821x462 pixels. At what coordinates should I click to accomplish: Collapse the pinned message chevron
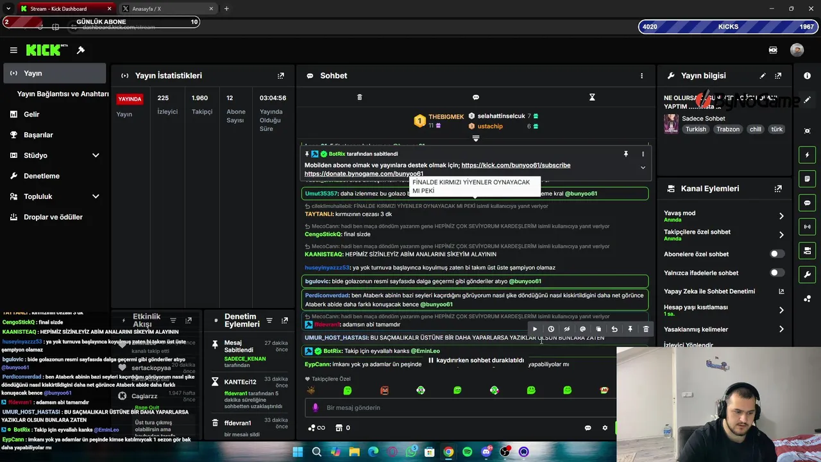pos(643,168)
